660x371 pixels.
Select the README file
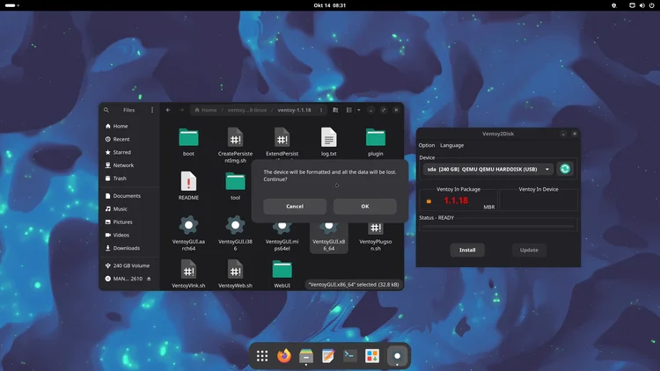pyautogui.click(x=188, y=185)
